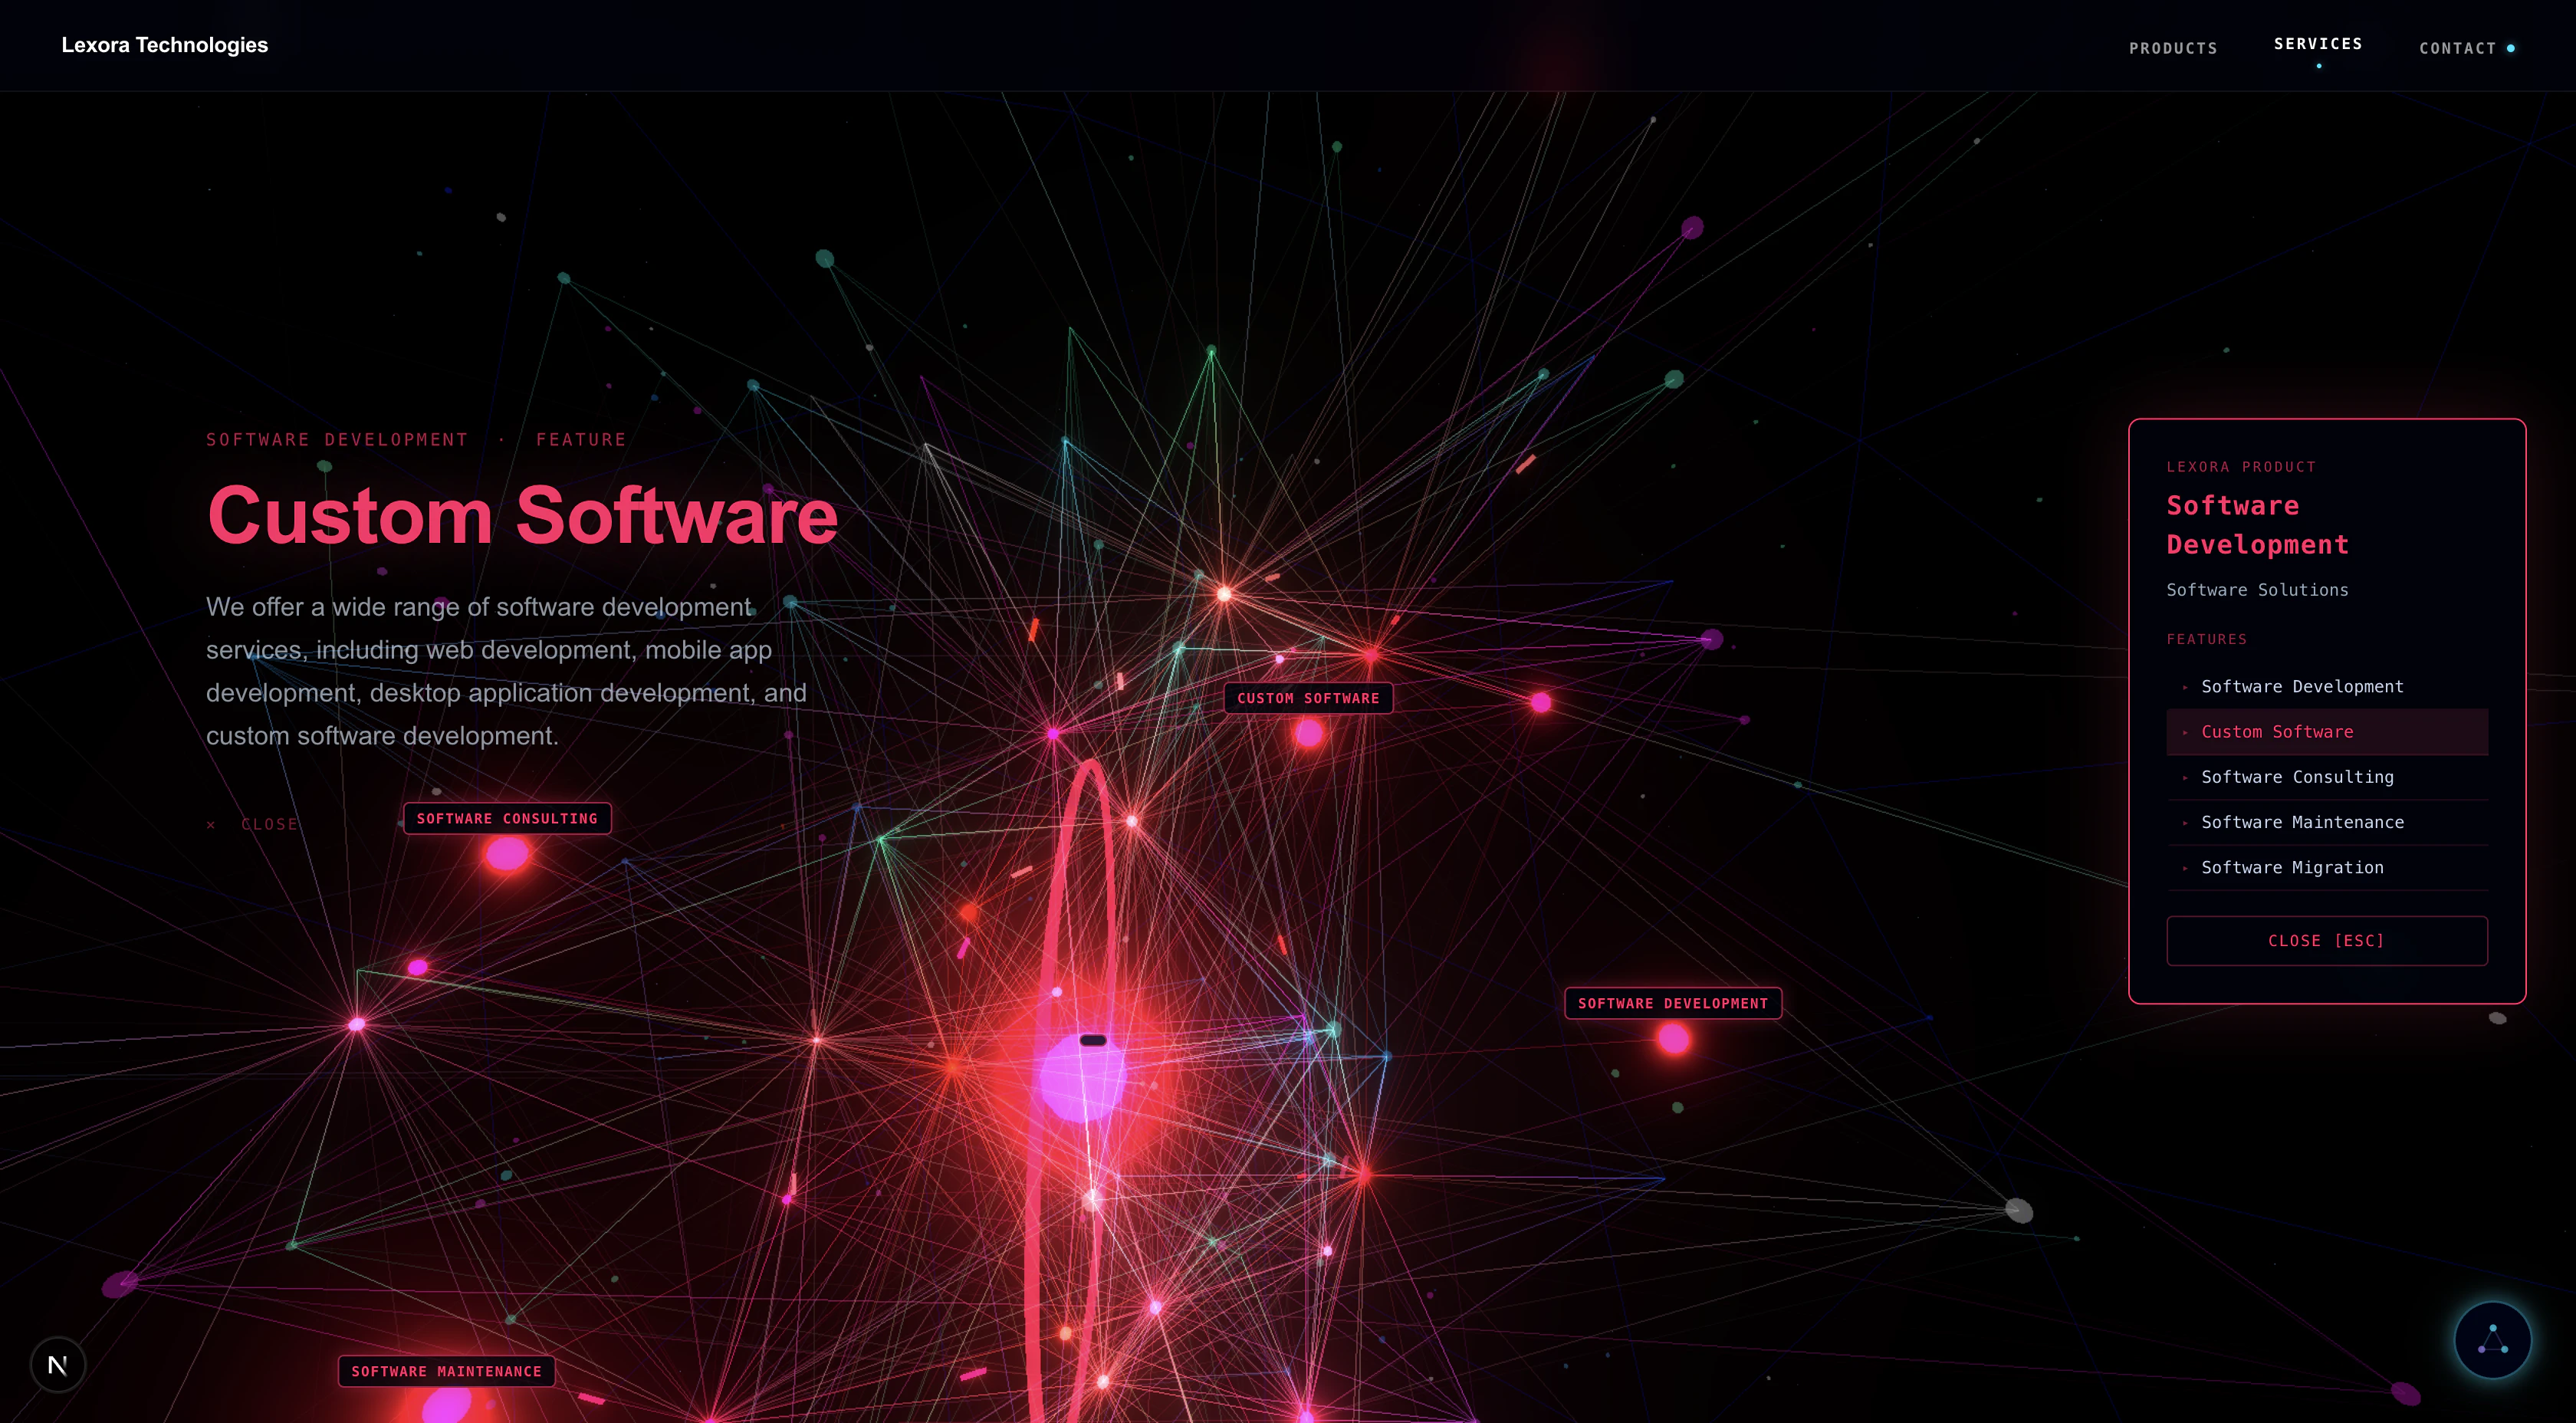Open the Contact nav item

tap(2458, 48)
